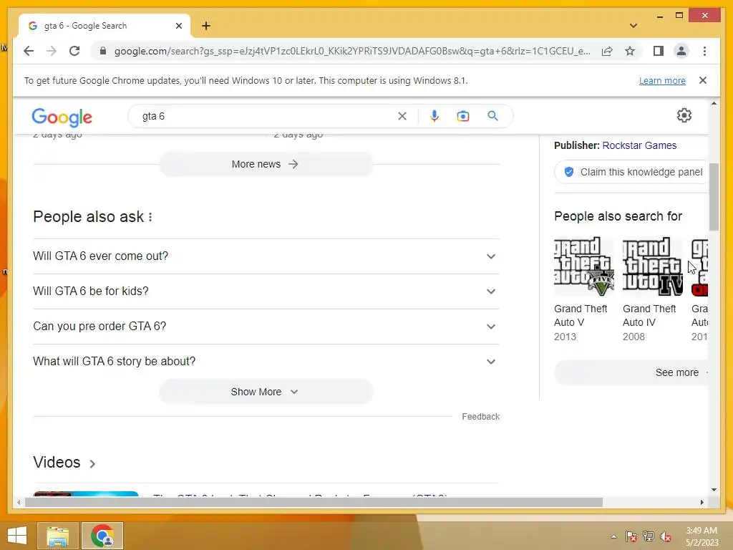Open the Windows Start menu
The image size is (733, 550).
17,536
